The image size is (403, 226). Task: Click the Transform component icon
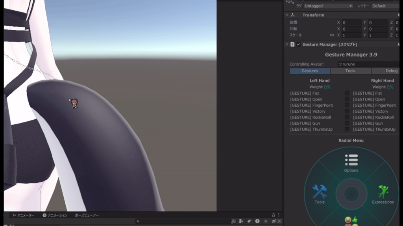coord(292,15)
